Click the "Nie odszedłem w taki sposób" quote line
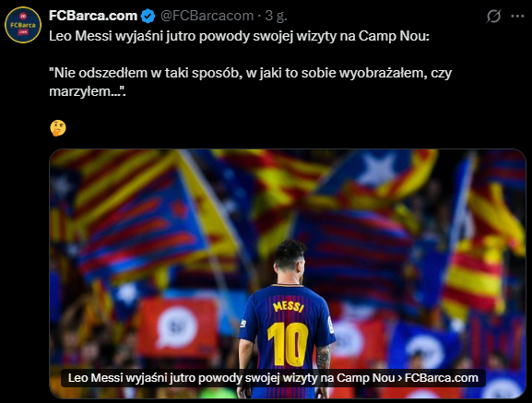Viewport: 532px width, 403px height. click(251, 73)
